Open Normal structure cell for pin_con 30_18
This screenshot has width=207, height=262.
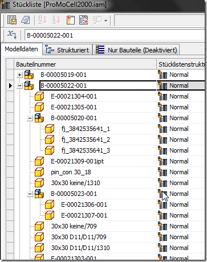click(181, 172)
